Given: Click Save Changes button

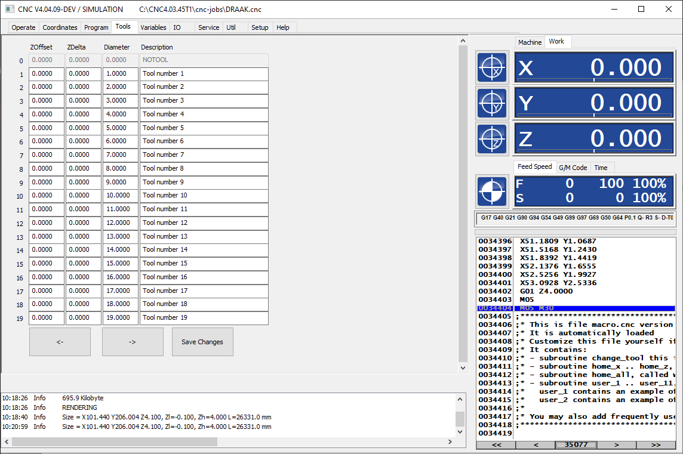Looking at the screenshot, I should pos(202,342).
